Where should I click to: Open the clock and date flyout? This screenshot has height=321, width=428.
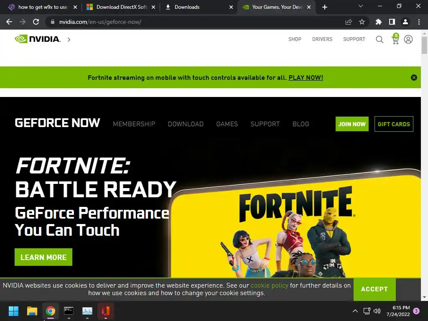398,311
